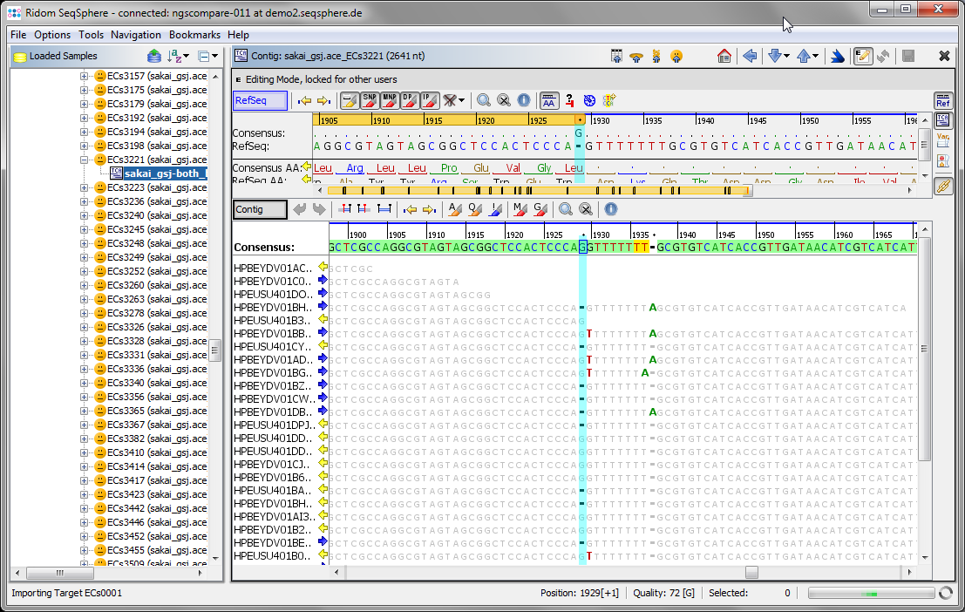The height and width of the screenshot is (612, 965).
Task: Open the Var panel on the right sidebar
Action: (x=943, y=138)
